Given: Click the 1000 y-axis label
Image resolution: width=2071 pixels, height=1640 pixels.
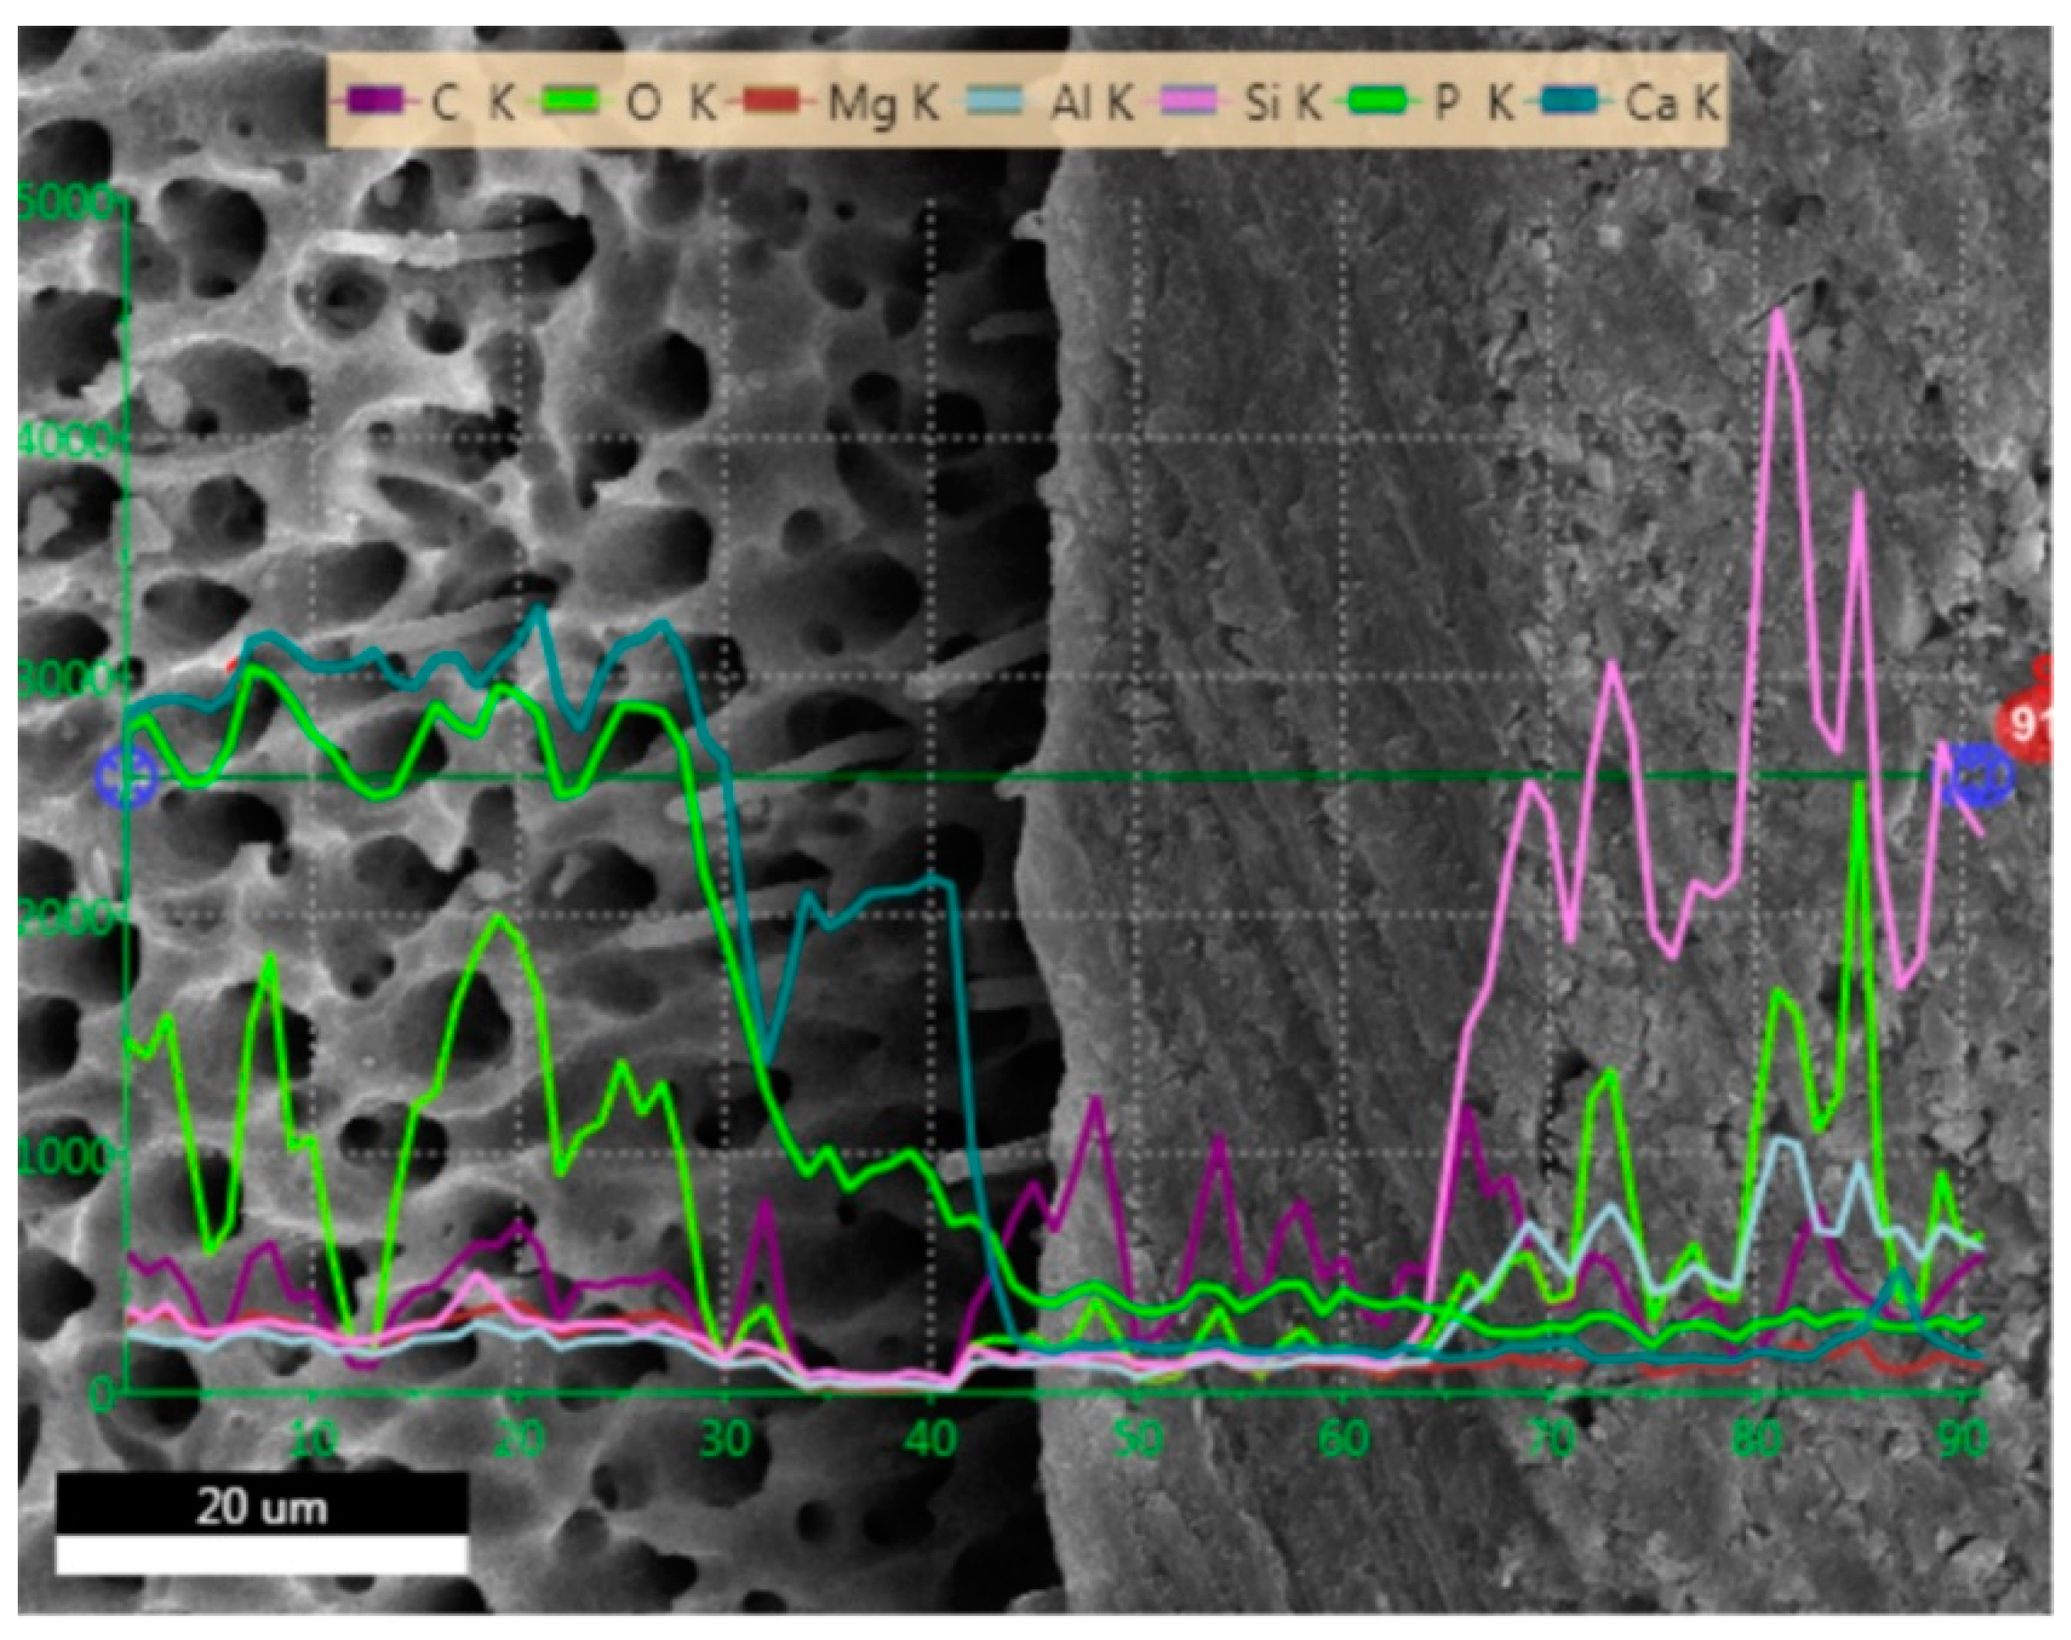Looking at the screenshot, I should click(x=65, y=1156).
